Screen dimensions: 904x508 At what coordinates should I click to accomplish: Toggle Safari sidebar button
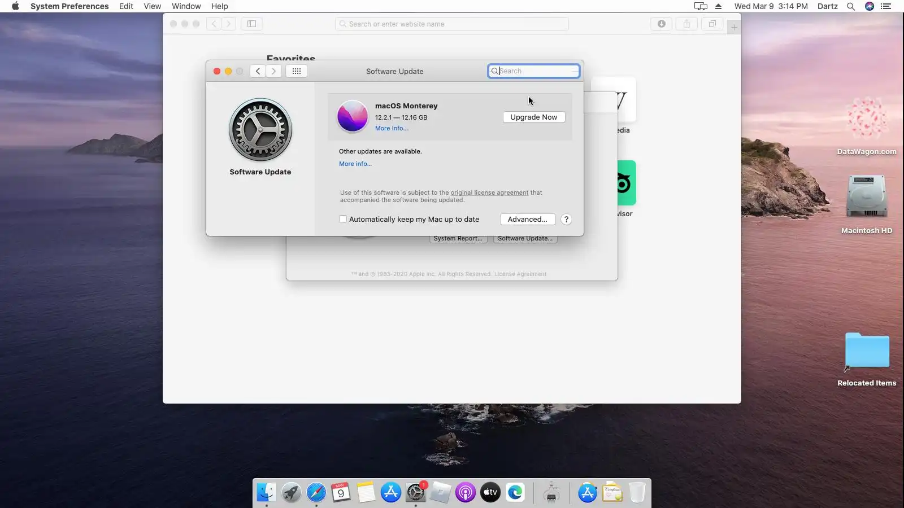coord(252,24)
